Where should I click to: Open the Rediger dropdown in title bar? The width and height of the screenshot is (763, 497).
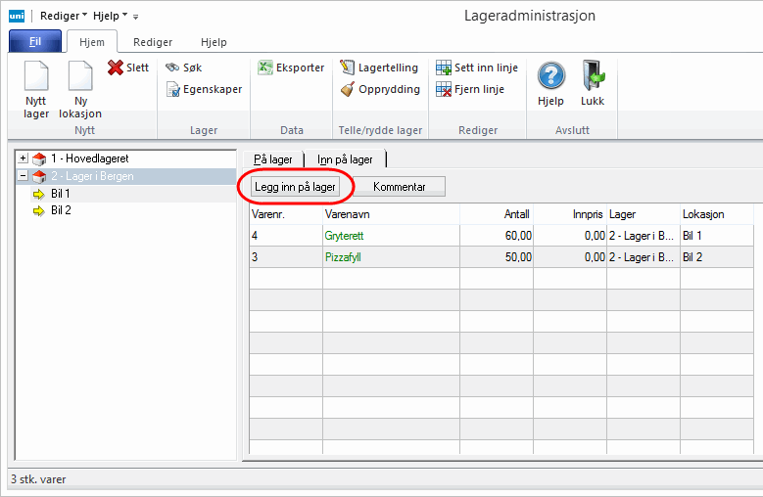coord(64,16)
